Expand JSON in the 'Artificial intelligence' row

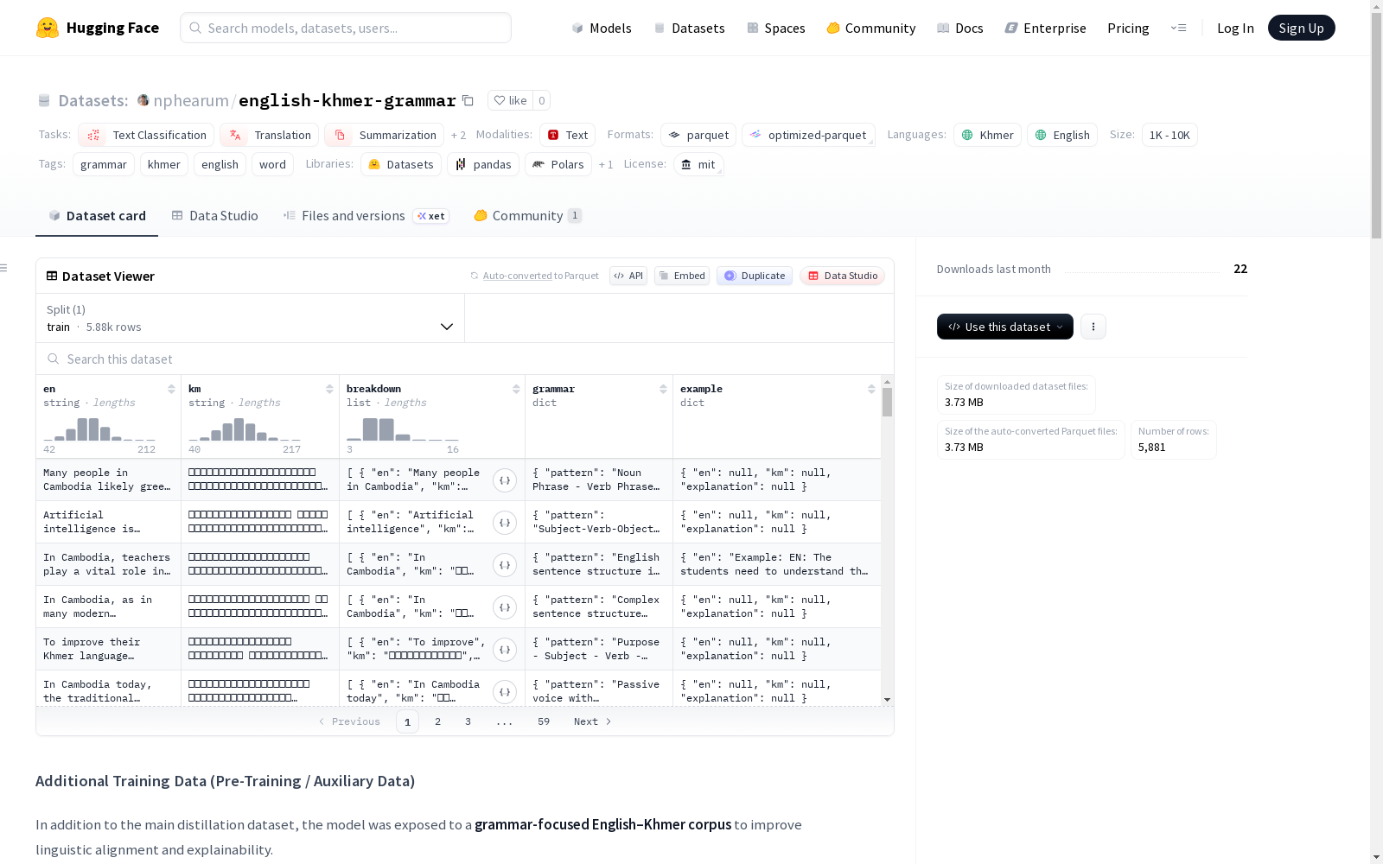(505, 523)
